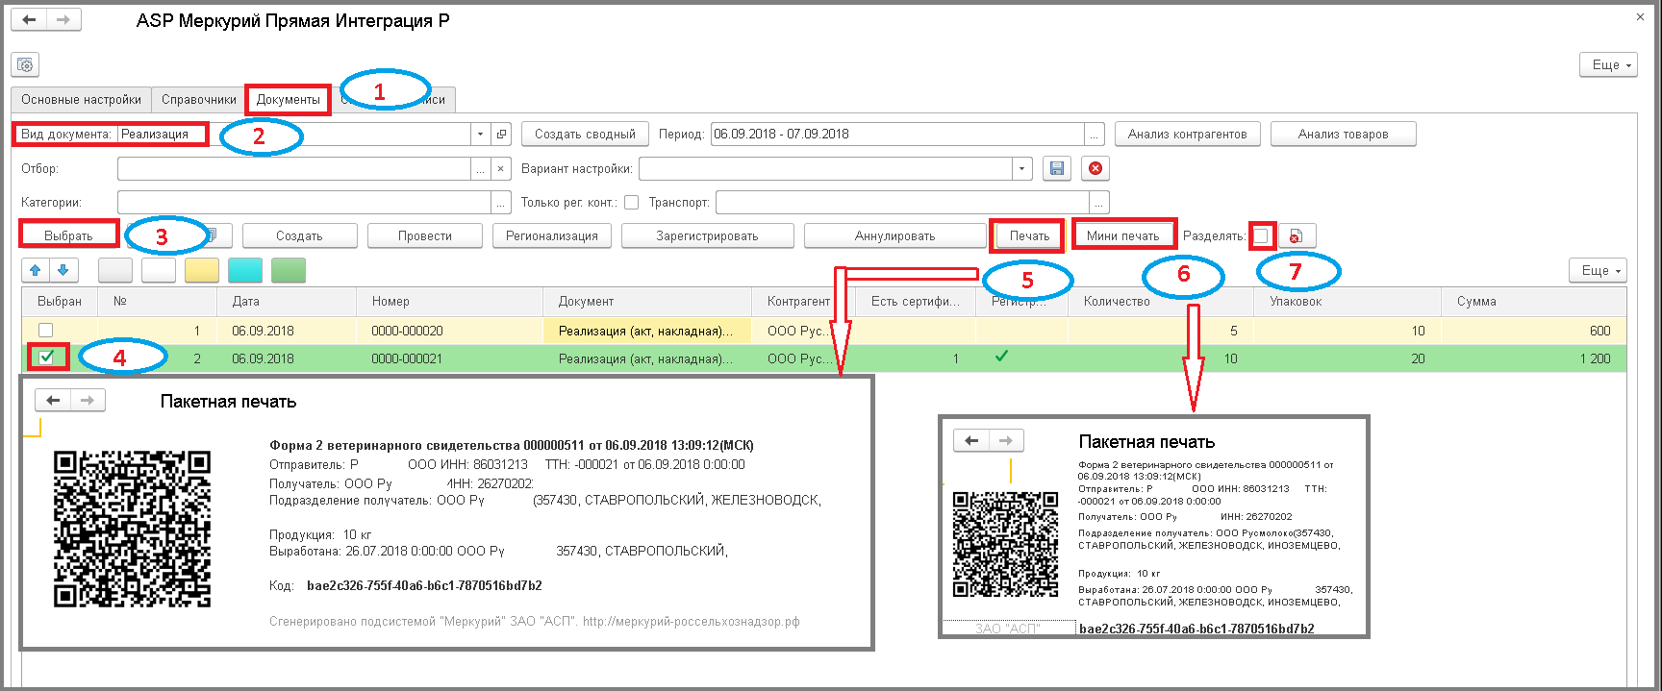1662x691 pixels.
Task: Toggle the Только рег. конт. checkbox
Action: (632, 202)
